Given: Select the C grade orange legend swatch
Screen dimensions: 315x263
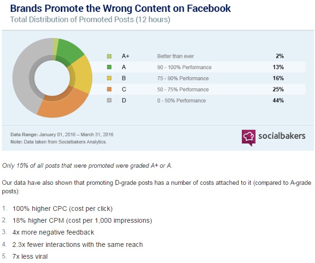Looking at the screenshot, I should click(109, 90).
